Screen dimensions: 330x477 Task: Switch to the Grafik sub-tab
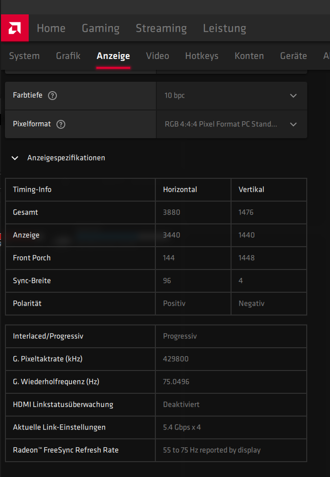[x=68, y=56]
